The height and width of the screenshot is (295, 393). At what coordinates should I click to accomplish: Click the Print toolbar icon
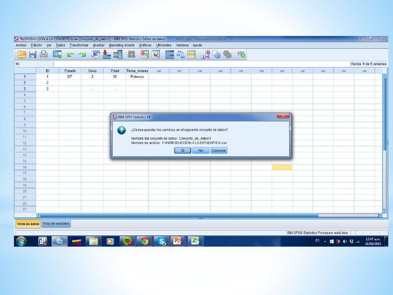click(x=44, y=54)
